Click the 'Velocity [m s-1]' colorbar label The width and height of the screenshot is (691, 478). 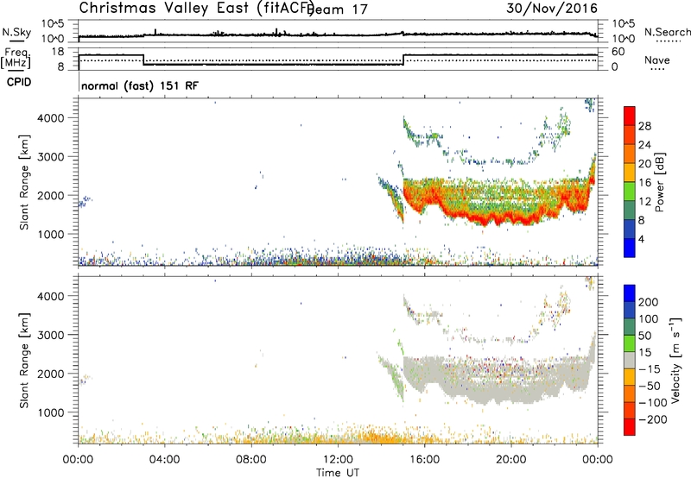point(675,360)
